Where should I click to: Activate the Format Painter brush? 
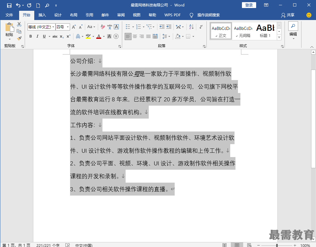[x=19, y=38]
